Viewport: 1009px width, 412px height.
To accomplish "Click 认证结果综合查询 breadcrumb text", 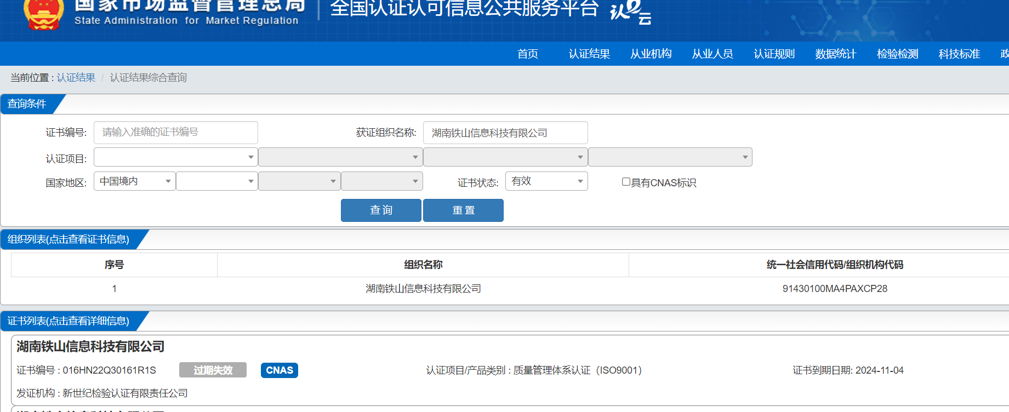I will click(149, 78).
